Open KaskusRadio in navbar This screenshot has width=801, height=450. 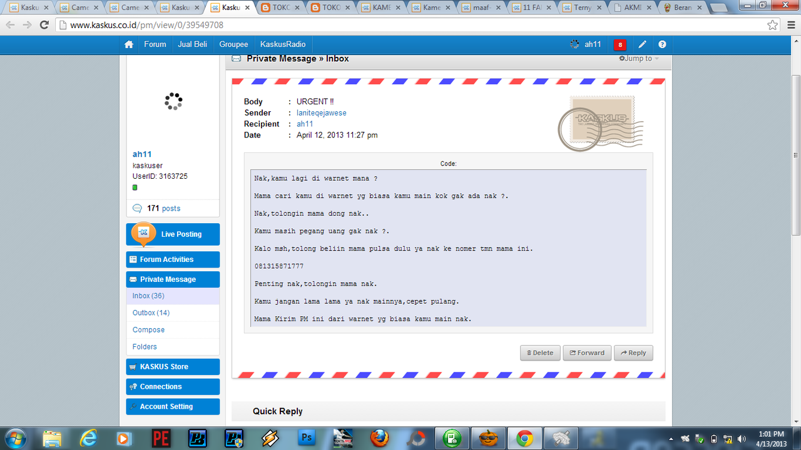tap(283, 44)
